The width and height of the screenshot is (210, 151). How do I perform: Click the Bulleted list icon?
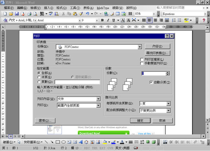(x=180, y=20)
